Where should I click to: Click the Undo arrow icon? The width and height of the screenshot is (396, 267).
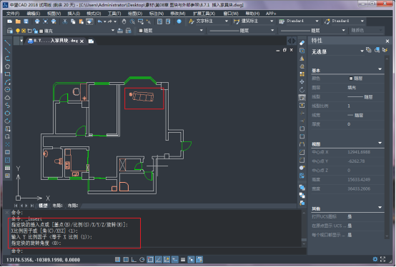[100, 21]
